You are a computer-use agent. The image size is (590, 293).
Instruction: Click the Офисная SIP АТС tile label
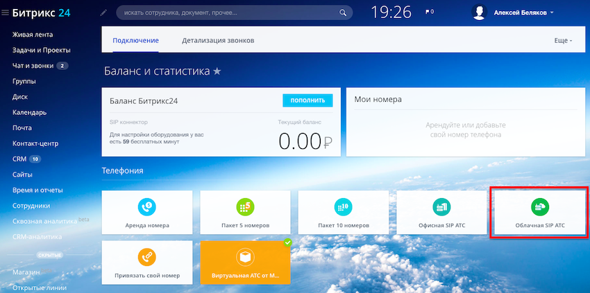(x=441, y=225)
